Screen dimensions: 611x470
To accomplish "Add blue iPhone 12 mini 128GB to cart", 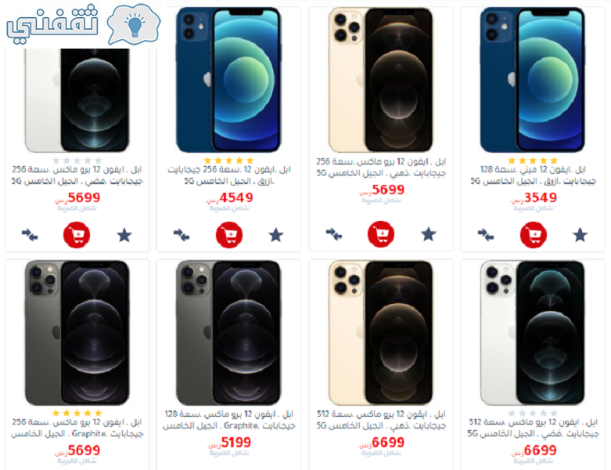I will click(533, 235).
